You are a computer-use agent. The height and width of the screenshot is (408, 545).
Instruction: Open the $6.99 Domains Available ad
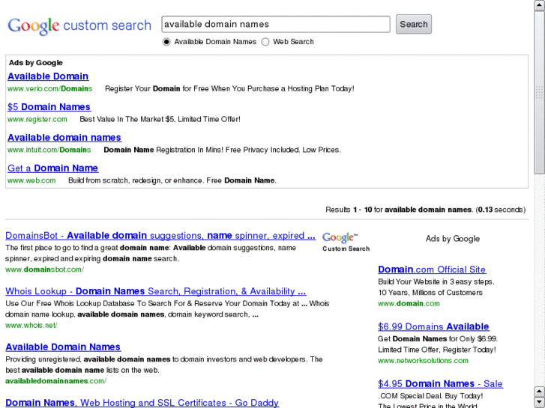point(433,326)
